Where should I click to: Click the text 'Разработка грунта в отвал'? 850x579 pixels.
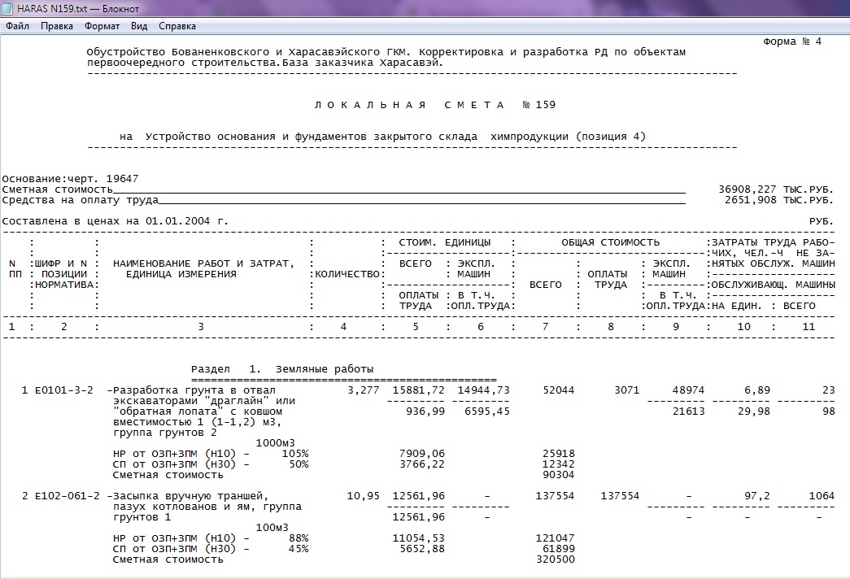click(194, 390)
